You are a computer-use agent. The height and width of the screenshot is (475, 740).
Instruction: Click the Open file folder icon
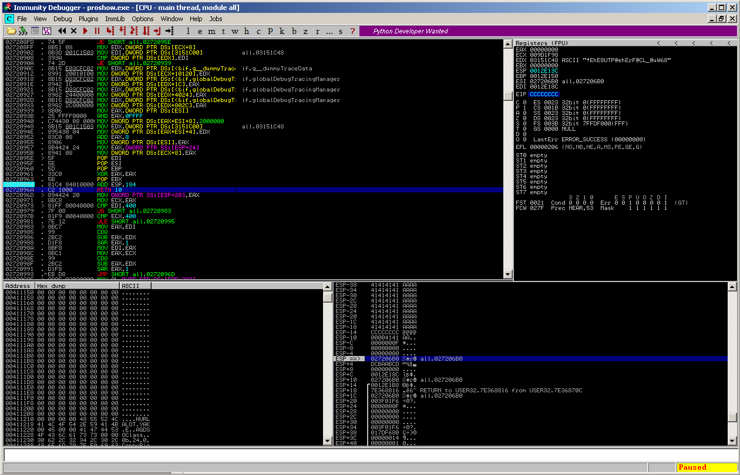pyautogui.click(x=11, y=30)
